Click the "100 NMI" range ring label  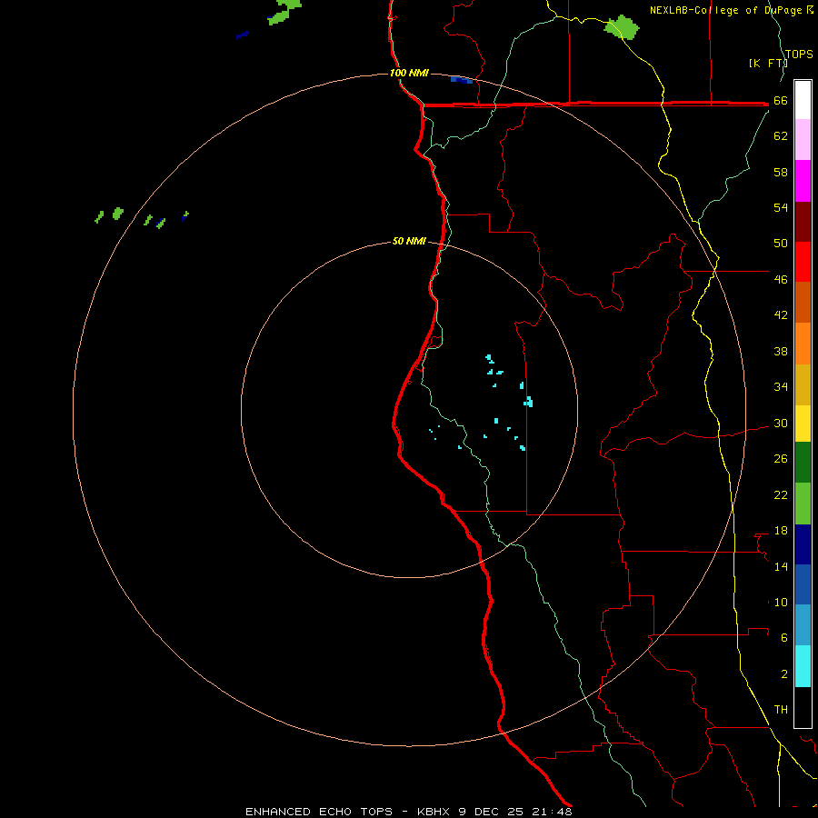[x=409, y=73]
